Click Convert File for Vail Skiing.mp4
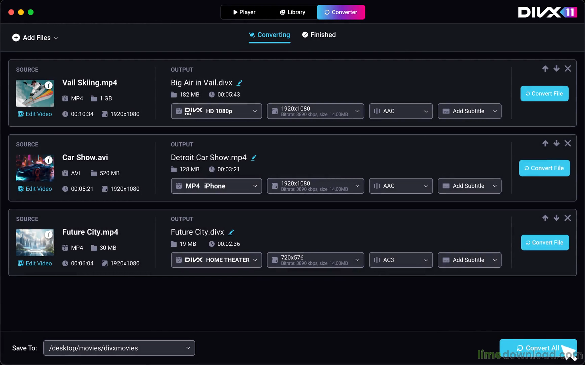The height and width of the screenshot is (365, 585). pyautogui.click(x=544, y=94)
